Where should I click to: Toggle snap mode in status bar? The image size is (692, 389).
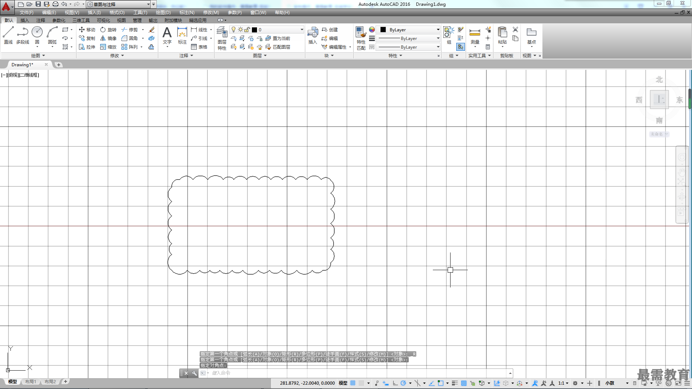click(x=361, y=383)
